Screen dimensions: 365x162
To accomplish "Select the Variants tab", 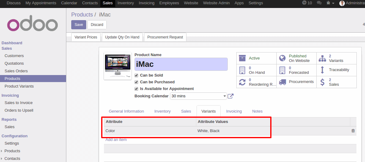I will (x=208, y=111).
